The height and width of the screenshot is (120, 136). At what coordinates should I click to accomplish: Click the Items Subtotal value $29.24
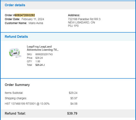73,93
